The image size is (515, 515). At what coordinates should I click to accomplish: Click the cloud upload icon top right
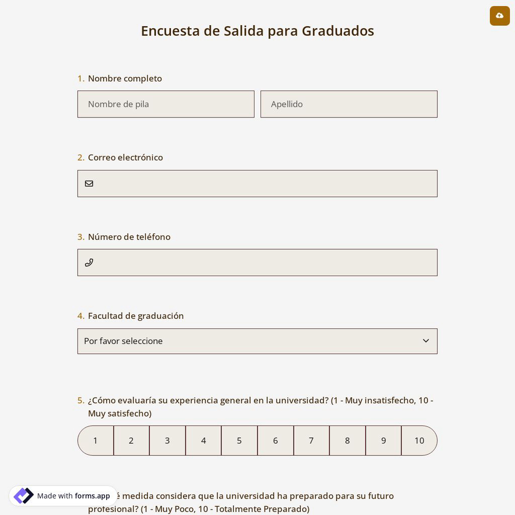(500, 15)
